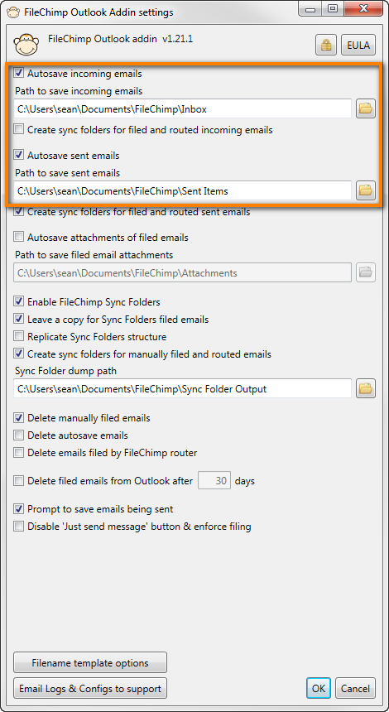Click the Sync Folder Output path field
The height and width of the screenshot is (712, 389).
click(x=182, y=388)
